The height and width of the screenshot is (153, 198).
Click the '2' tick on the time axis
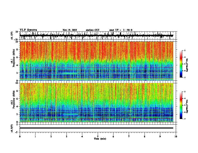51,136
